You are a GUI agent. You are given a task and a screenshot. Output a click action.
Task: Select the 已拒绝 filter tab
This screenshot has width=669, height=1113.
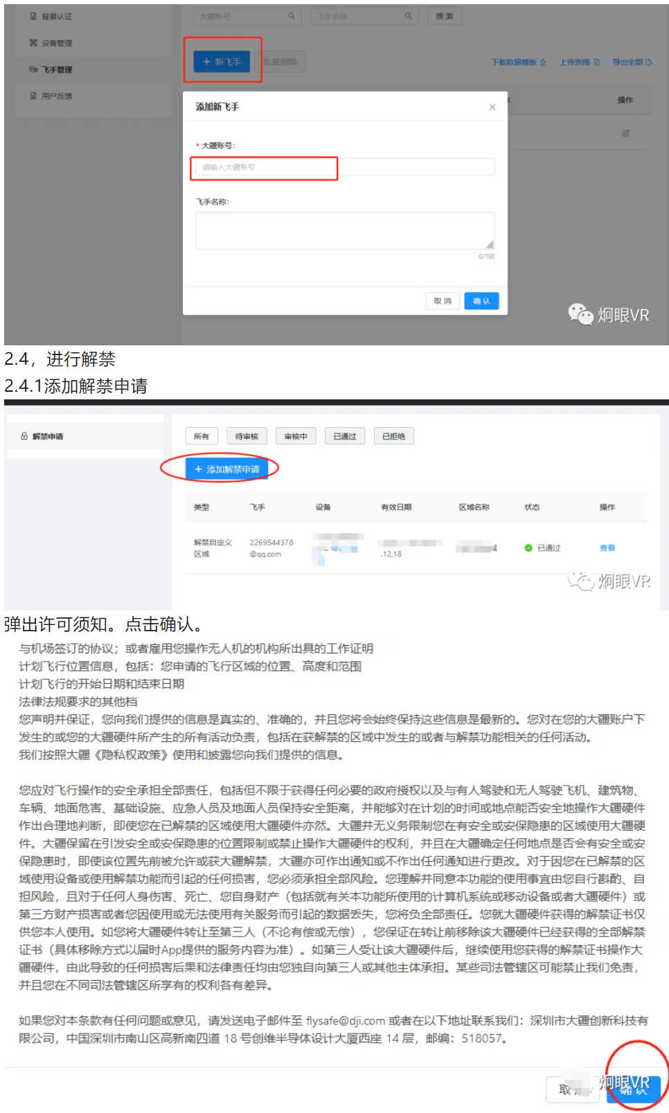pyautogui.click(x=393, y=436)
